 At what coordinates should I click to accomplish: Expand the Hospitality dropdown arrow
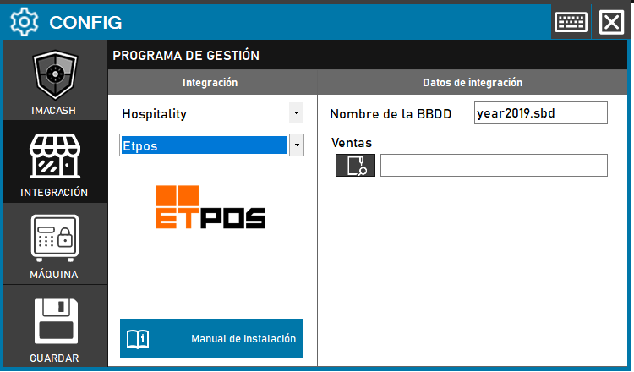[x=295, y=112]
